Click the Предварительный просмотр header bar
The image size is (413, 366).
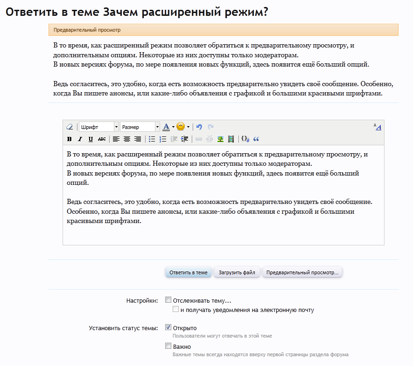(224, 30)
